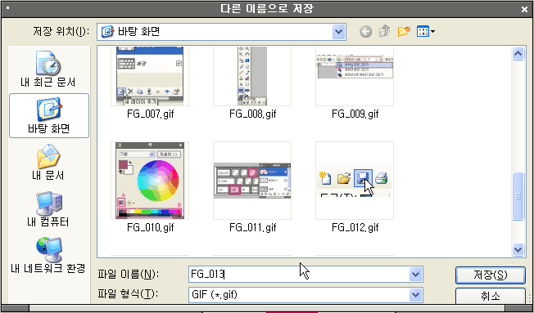Open the view menu icon
The width and height of the screenshot is (534, 313).
(425, 32)
